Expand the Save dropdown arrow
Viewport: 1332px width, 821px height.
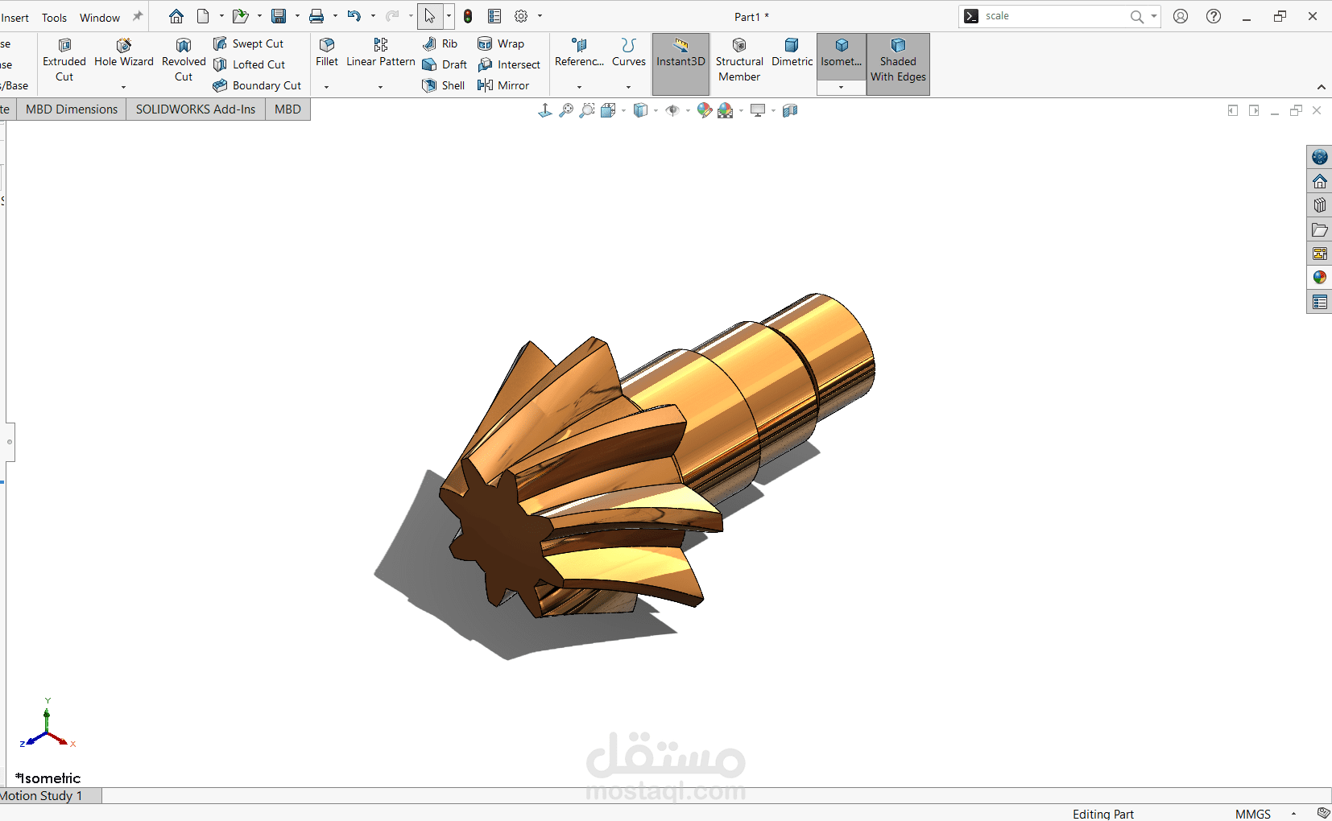pos(297,16)
